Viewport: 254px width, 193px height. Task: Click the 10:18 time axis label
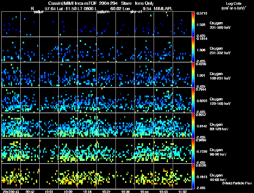coord(87,191)
